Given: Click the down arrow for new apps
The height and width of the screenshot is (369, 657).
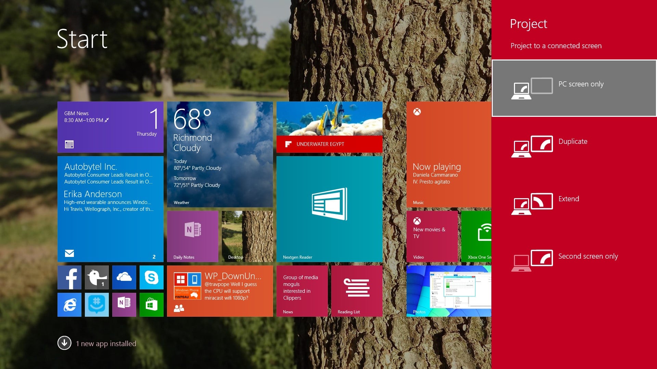Looking at the screenshot, I should tap(64, 343).
